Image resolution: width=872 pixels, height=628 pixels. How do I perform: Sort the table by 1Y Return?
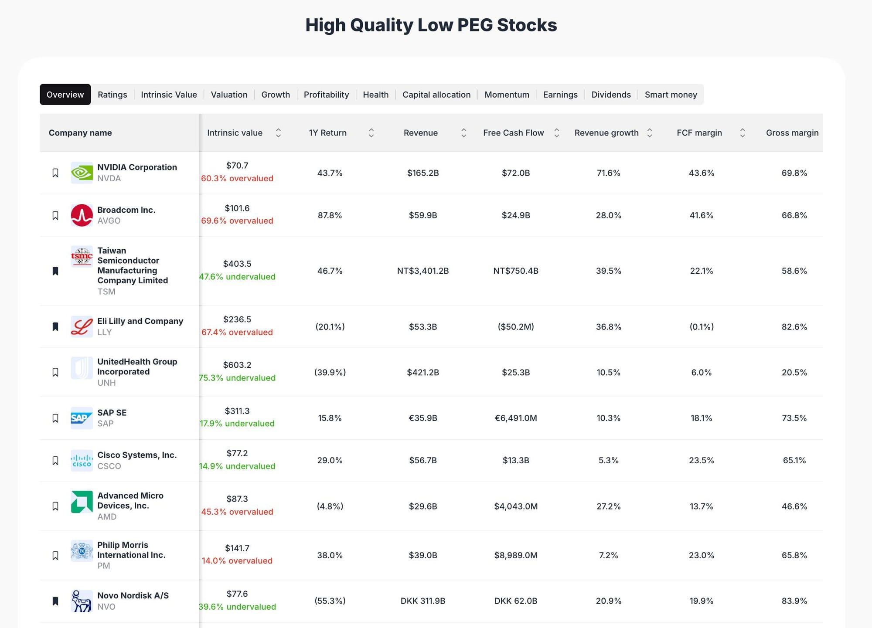click(371, 133)
